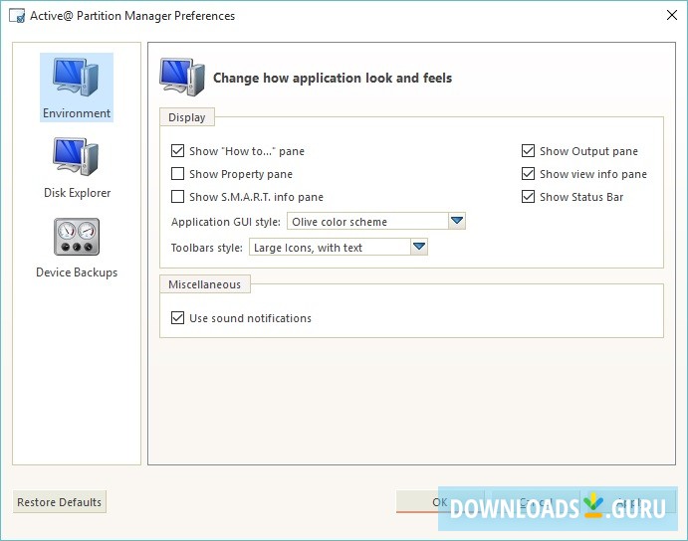Click the computer icon beside the heading
Screen dimensions: 688x541
tap(182, 78)
